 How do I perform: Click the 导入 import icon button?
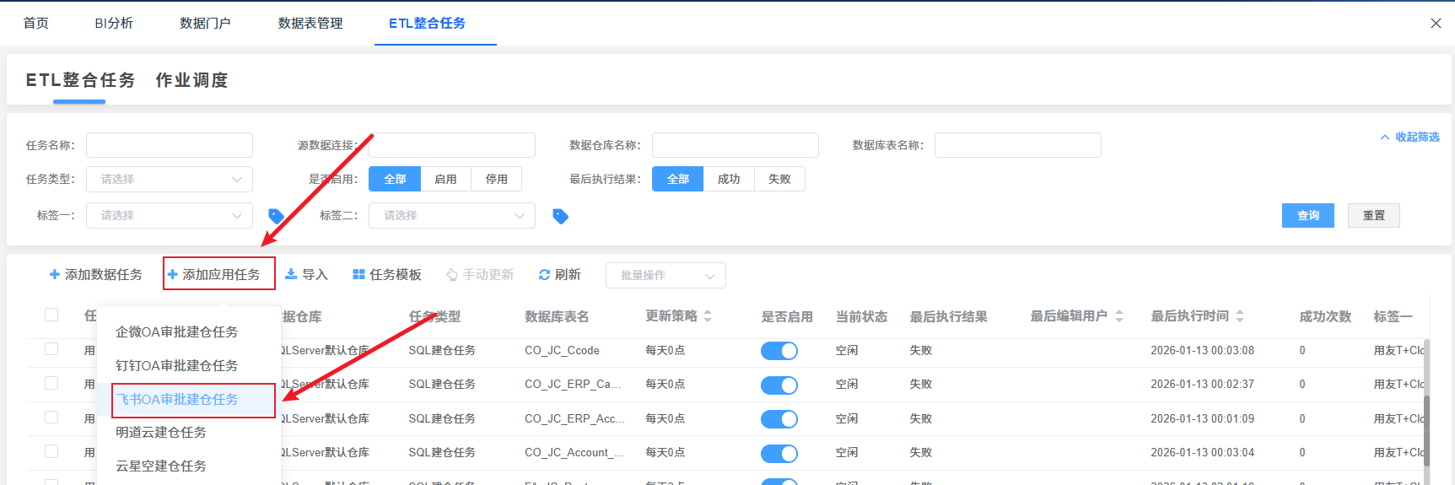coord(291,274)
